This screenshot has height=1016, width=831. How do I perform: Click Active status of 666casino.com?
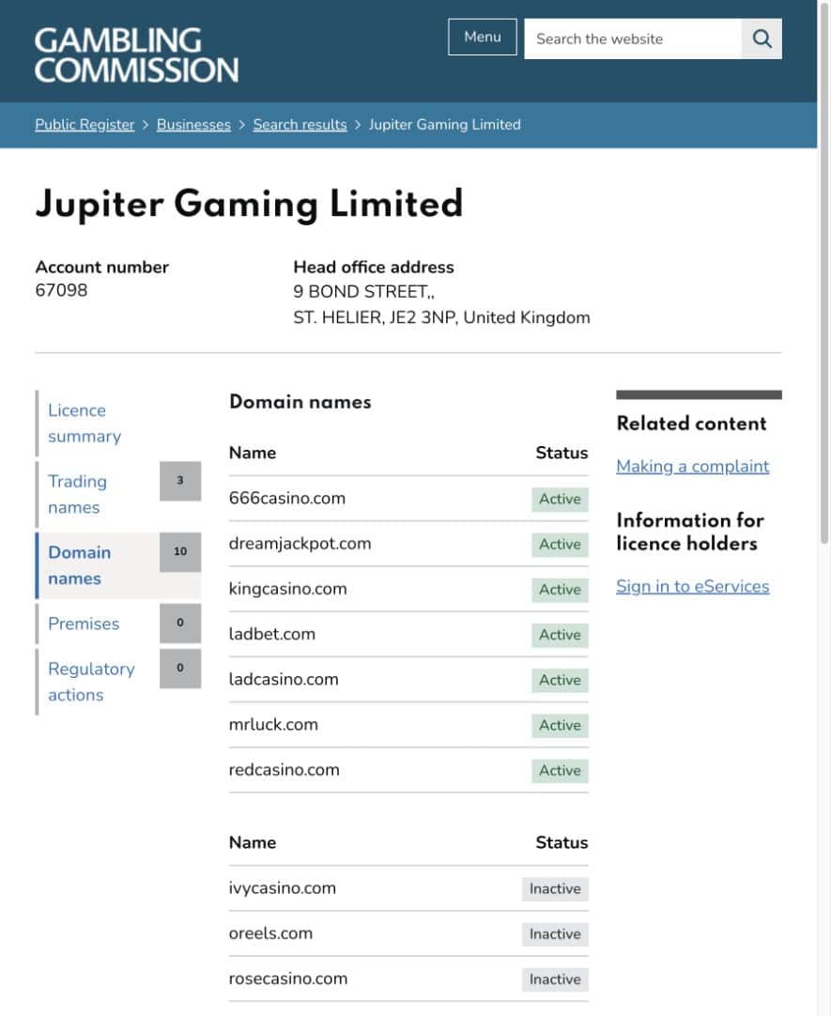561,500
